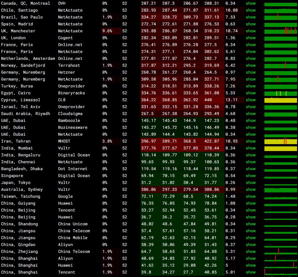This screenshot has width=298, height=277.
Task: Click the Singapore location name
Action: [12, 176]
